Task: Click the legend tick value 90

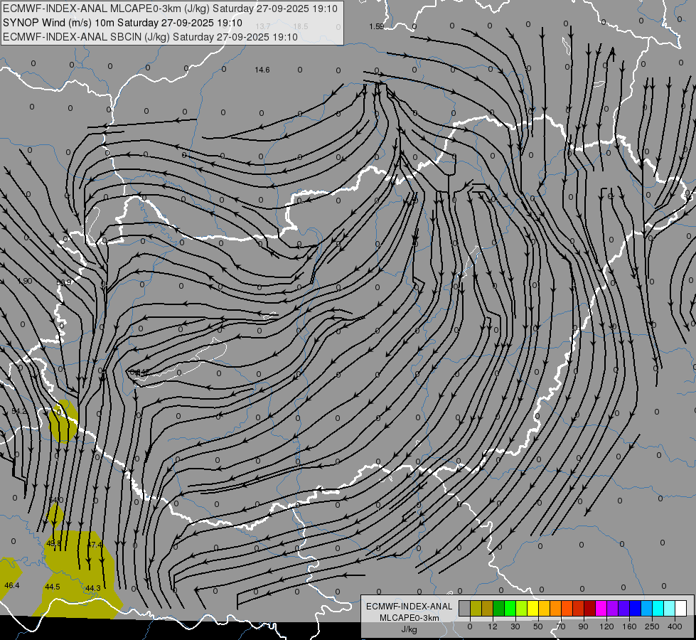Action: tap(583, 626)
